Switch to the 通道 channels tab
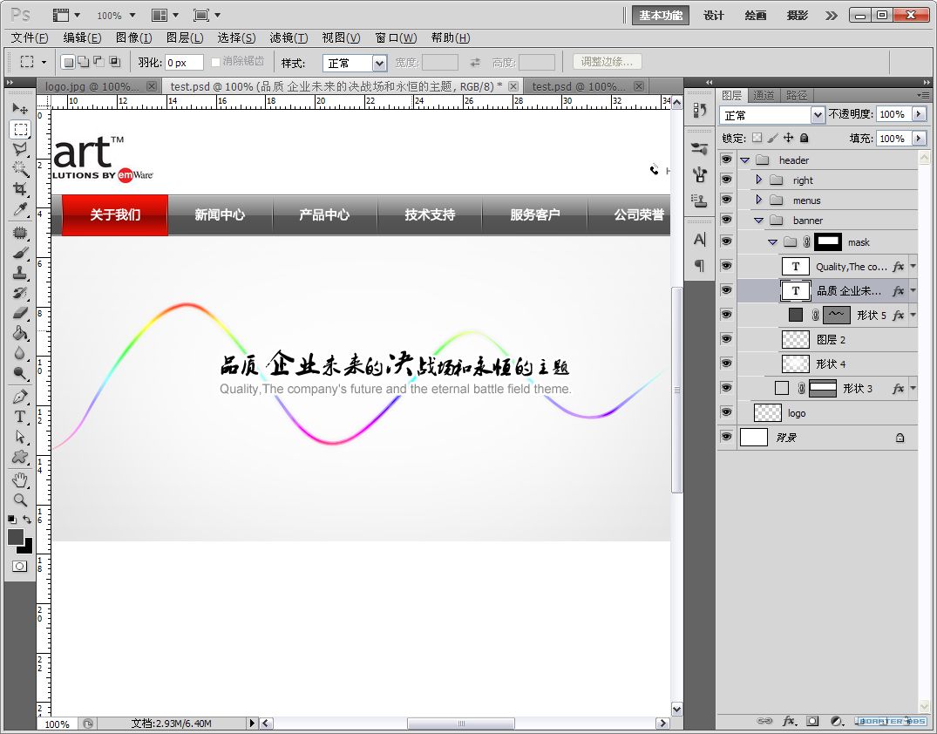Image resolution: width=937 pixels, height=734 pixels. pos(764,96)
